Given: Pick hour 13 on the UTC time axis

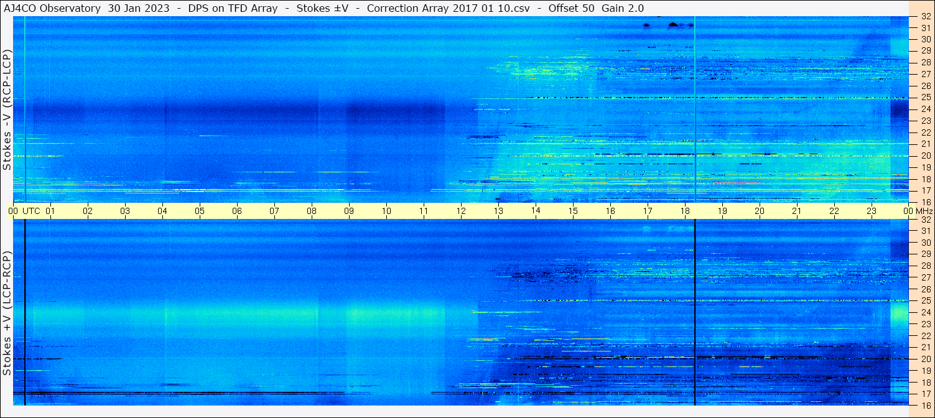Looking at the screenshot, I should [498, 211].
